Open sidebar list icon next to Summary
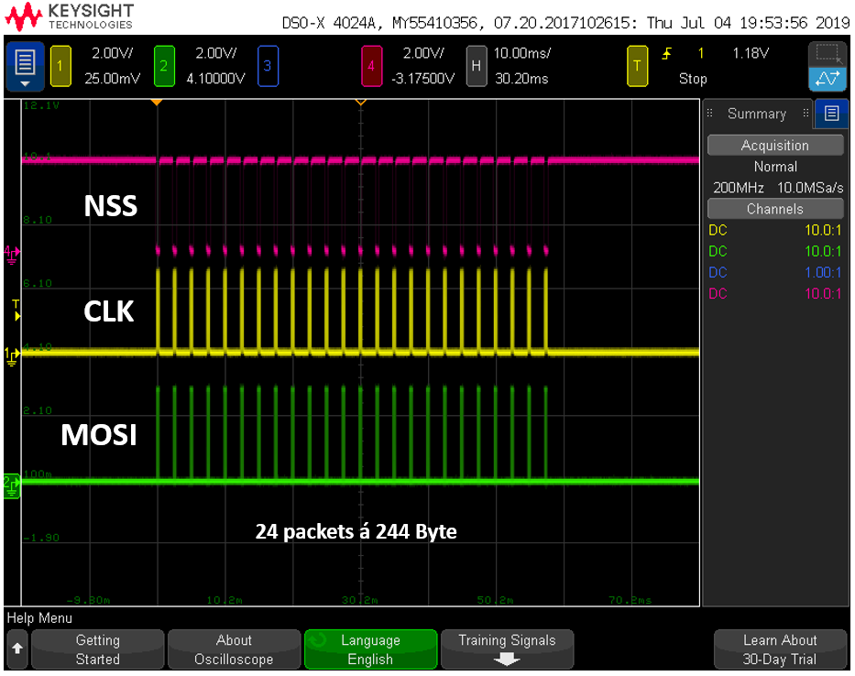 [831, 114]
